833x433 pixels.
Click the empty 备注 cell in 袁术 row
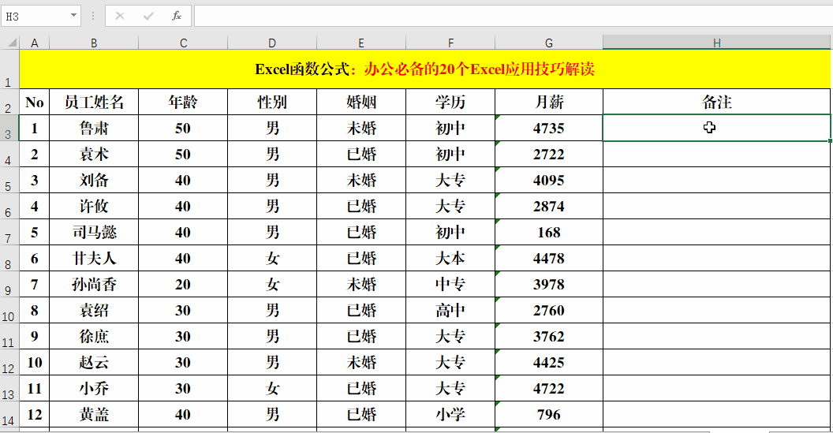point(717,154)
